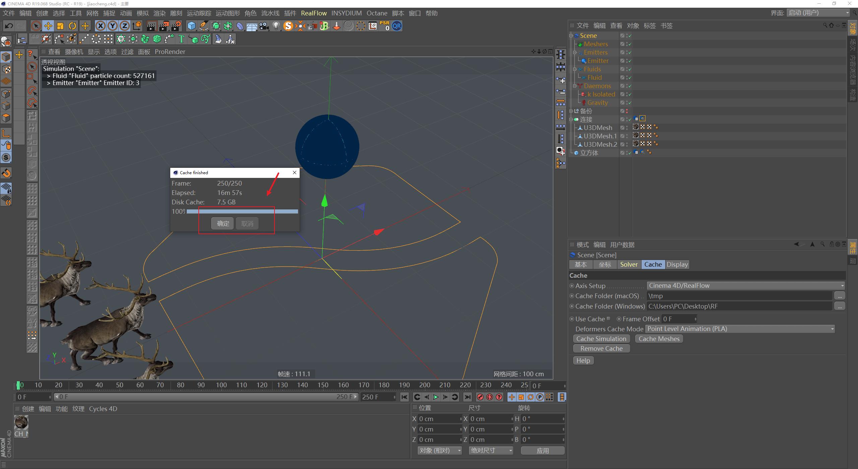Image resolution: width=858 pixels, height=469 pixels.
Task: Collapse the Daemons tree group
Action: (x=574, y=86)
